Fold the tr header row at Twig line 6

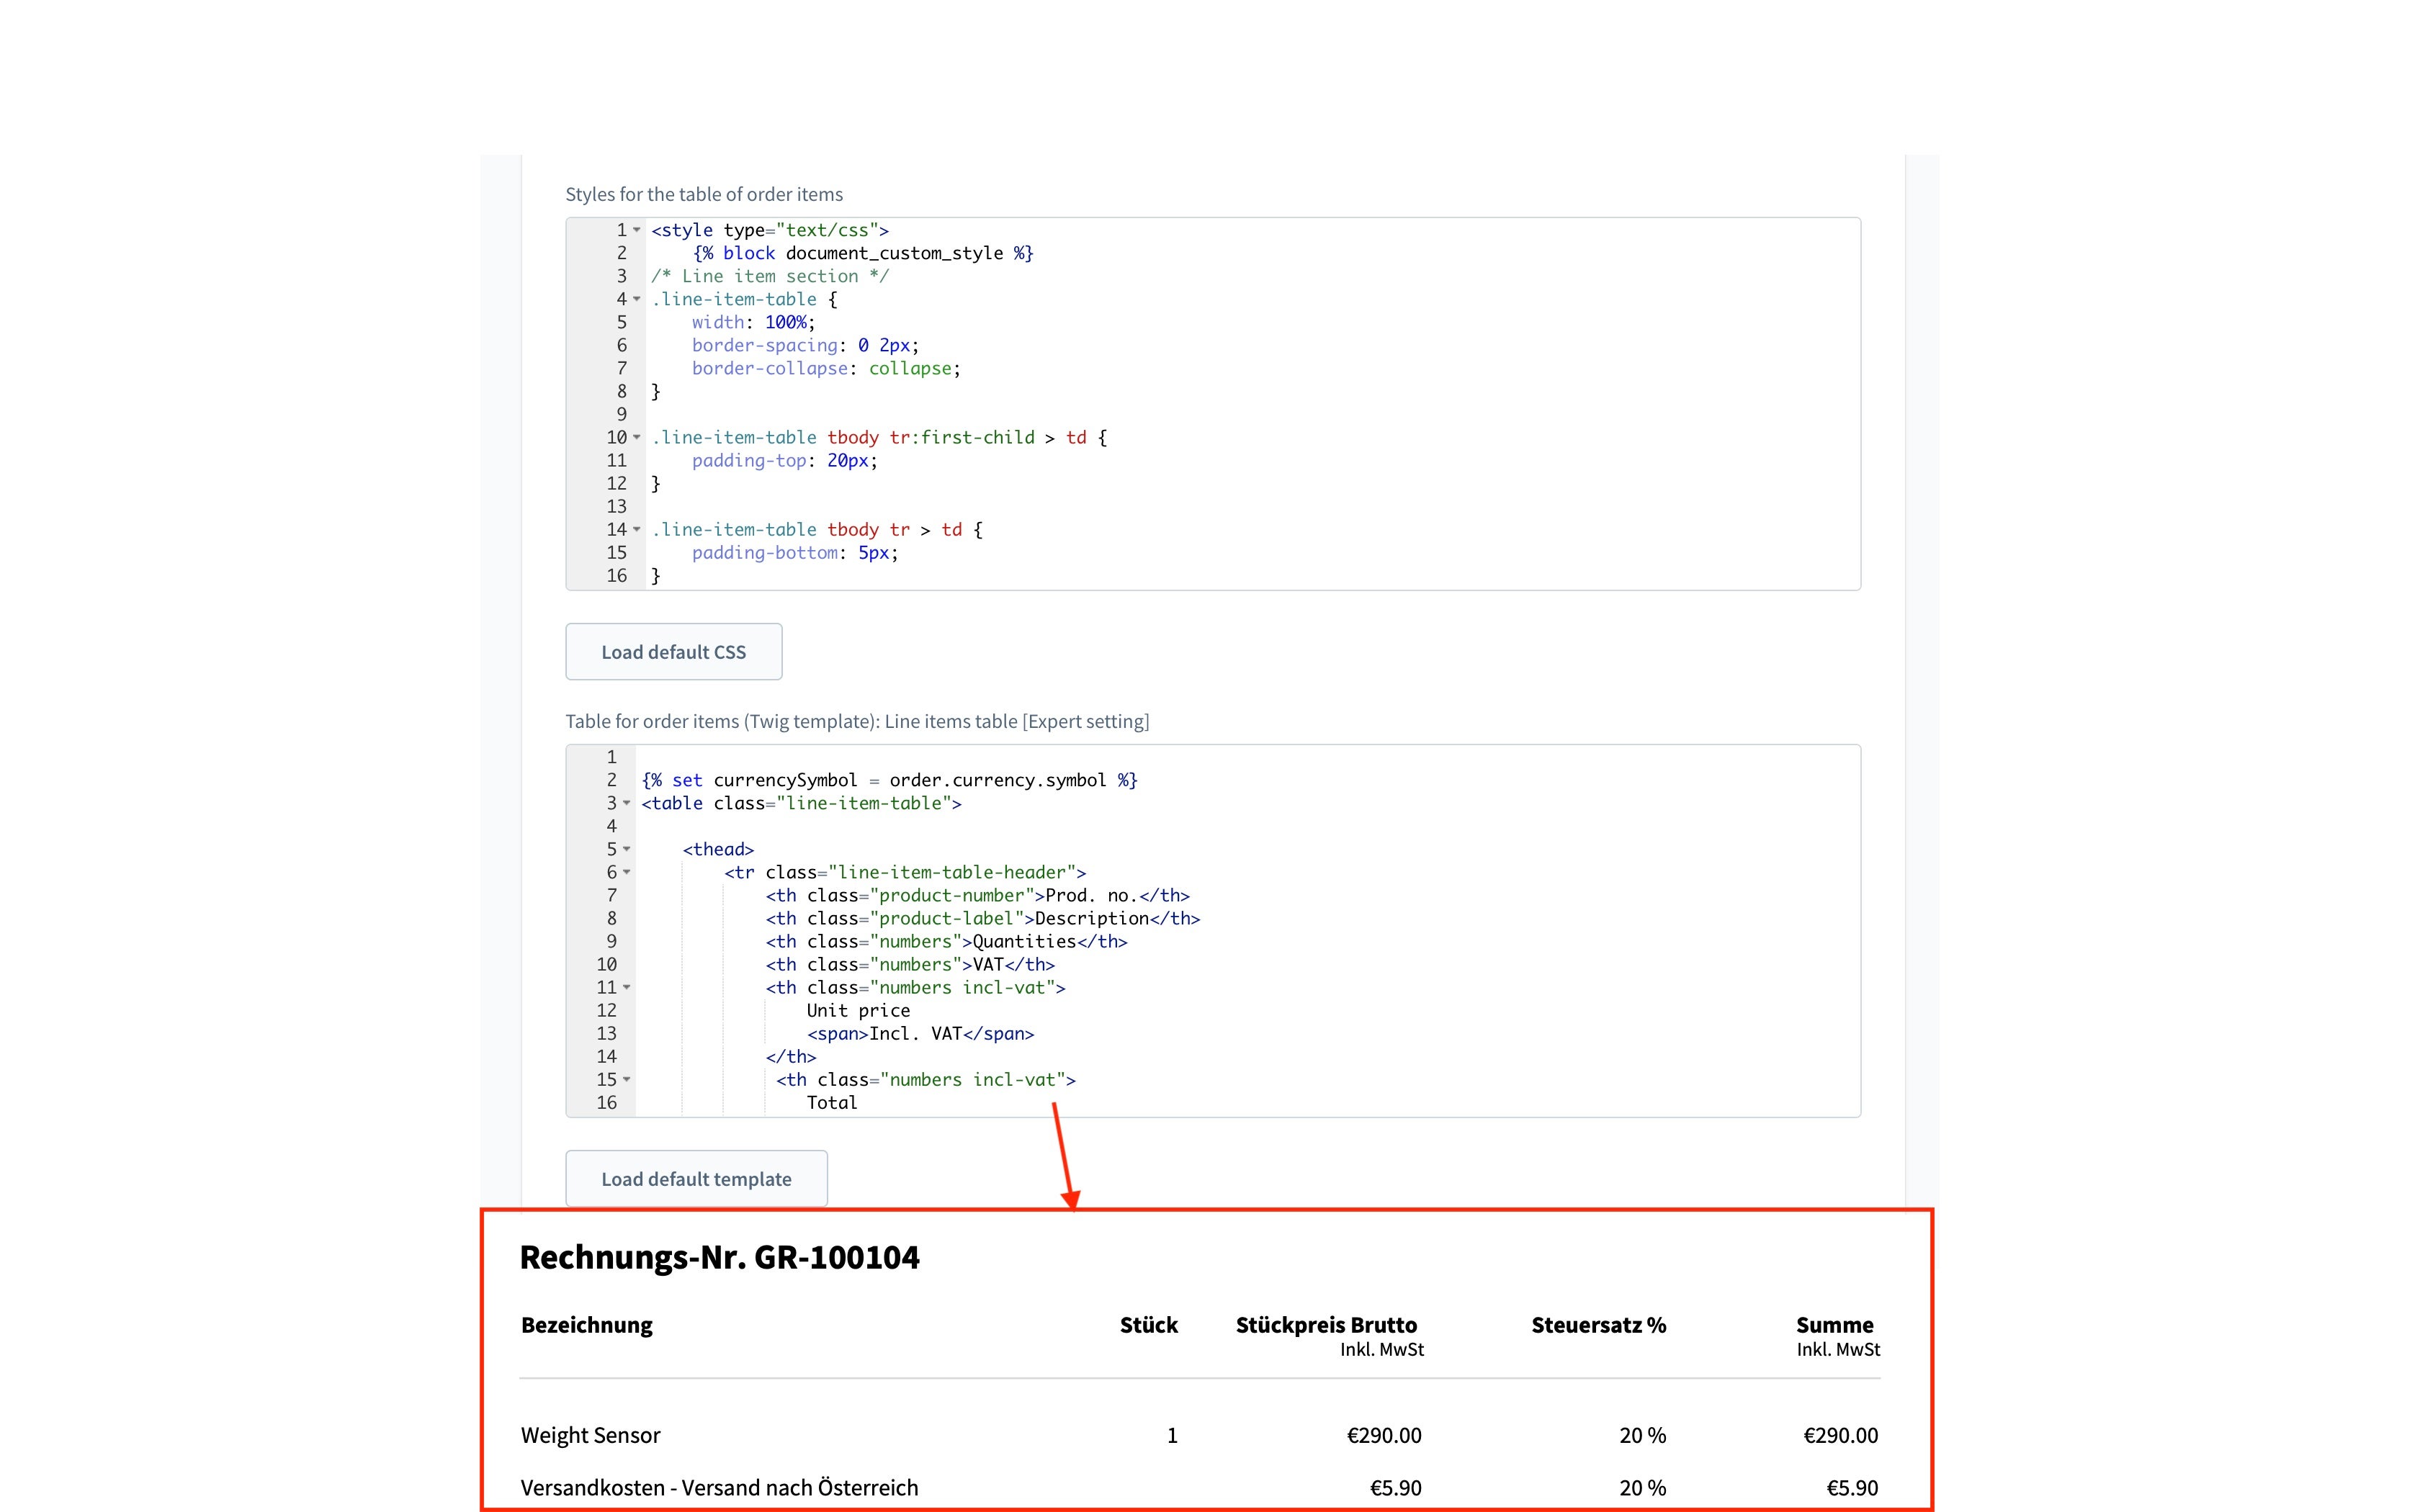[x=627, y=873]
